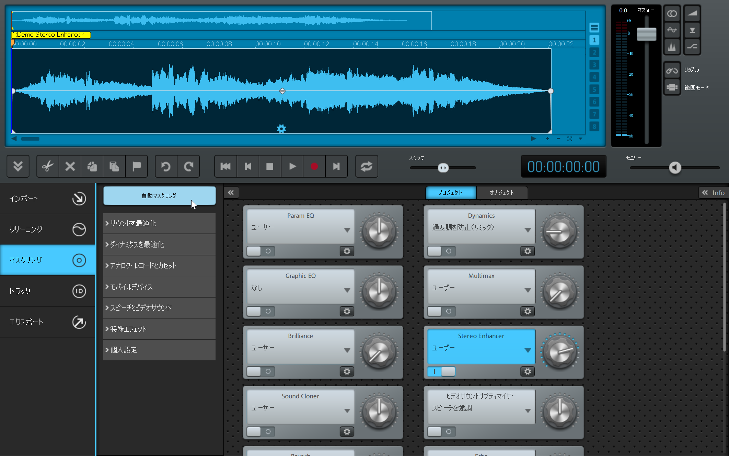This screenshot has height=456, width=729.
Task: Open Dynamics preset dropdown
Action: point(528,230)
